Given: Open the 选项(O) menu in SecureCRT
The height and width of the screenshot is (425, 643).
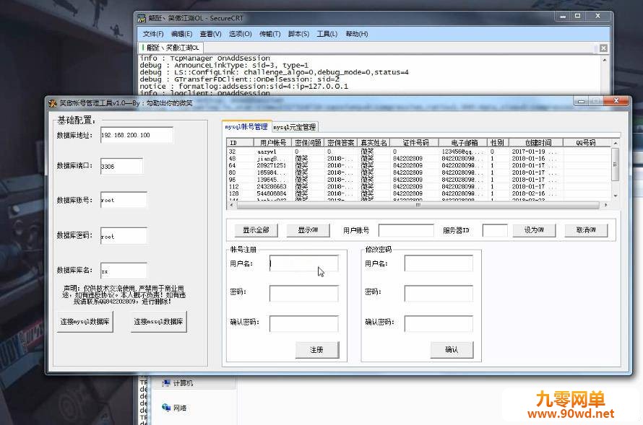Looking at the screenshot, I should (241, 34).
